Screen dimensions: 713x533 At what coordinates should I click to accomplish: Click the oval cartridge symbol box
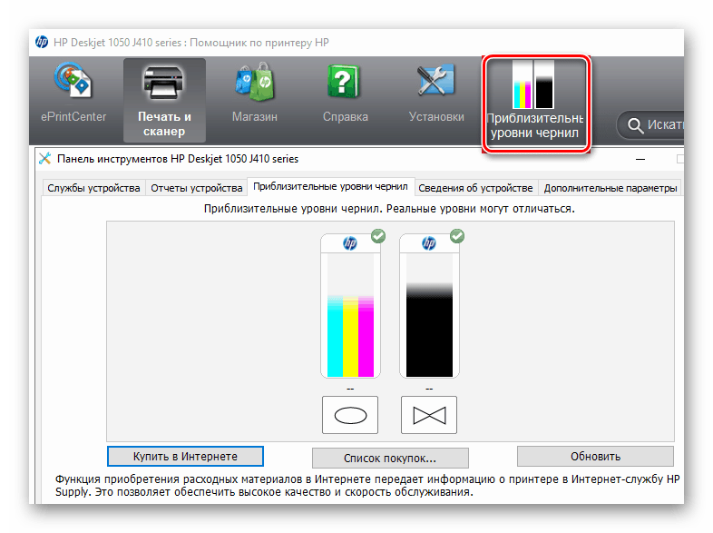click(350, 415)
